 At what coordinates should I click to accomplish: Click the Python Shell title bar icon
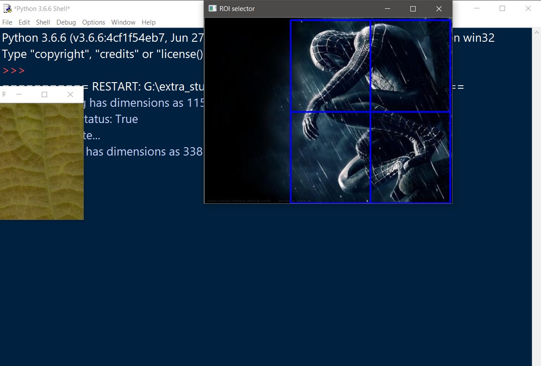point(7,8)
